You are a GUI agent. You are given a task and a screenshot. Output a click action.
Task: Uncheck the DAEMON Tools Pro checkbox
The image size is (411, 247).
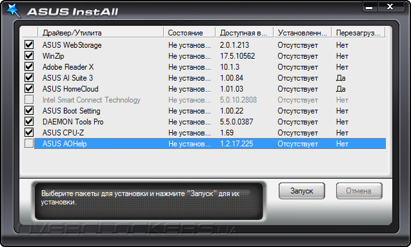point(29,121)
